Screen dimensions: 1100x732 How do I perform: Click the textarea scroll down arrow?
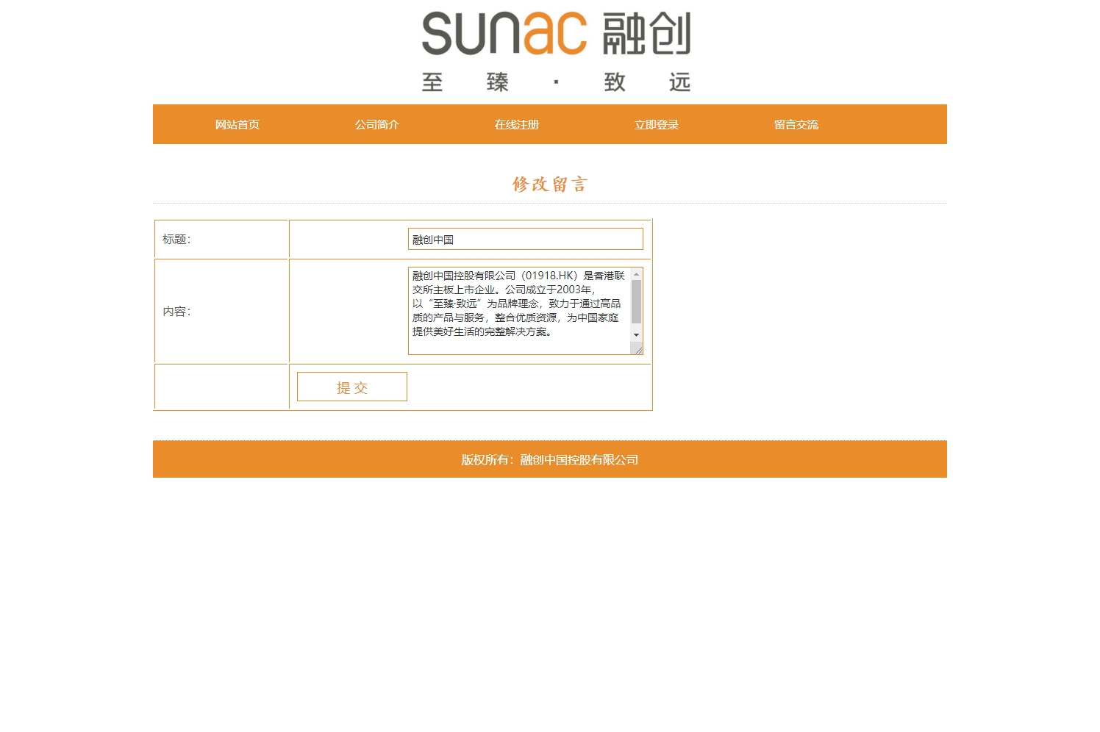tap(637, 335)
